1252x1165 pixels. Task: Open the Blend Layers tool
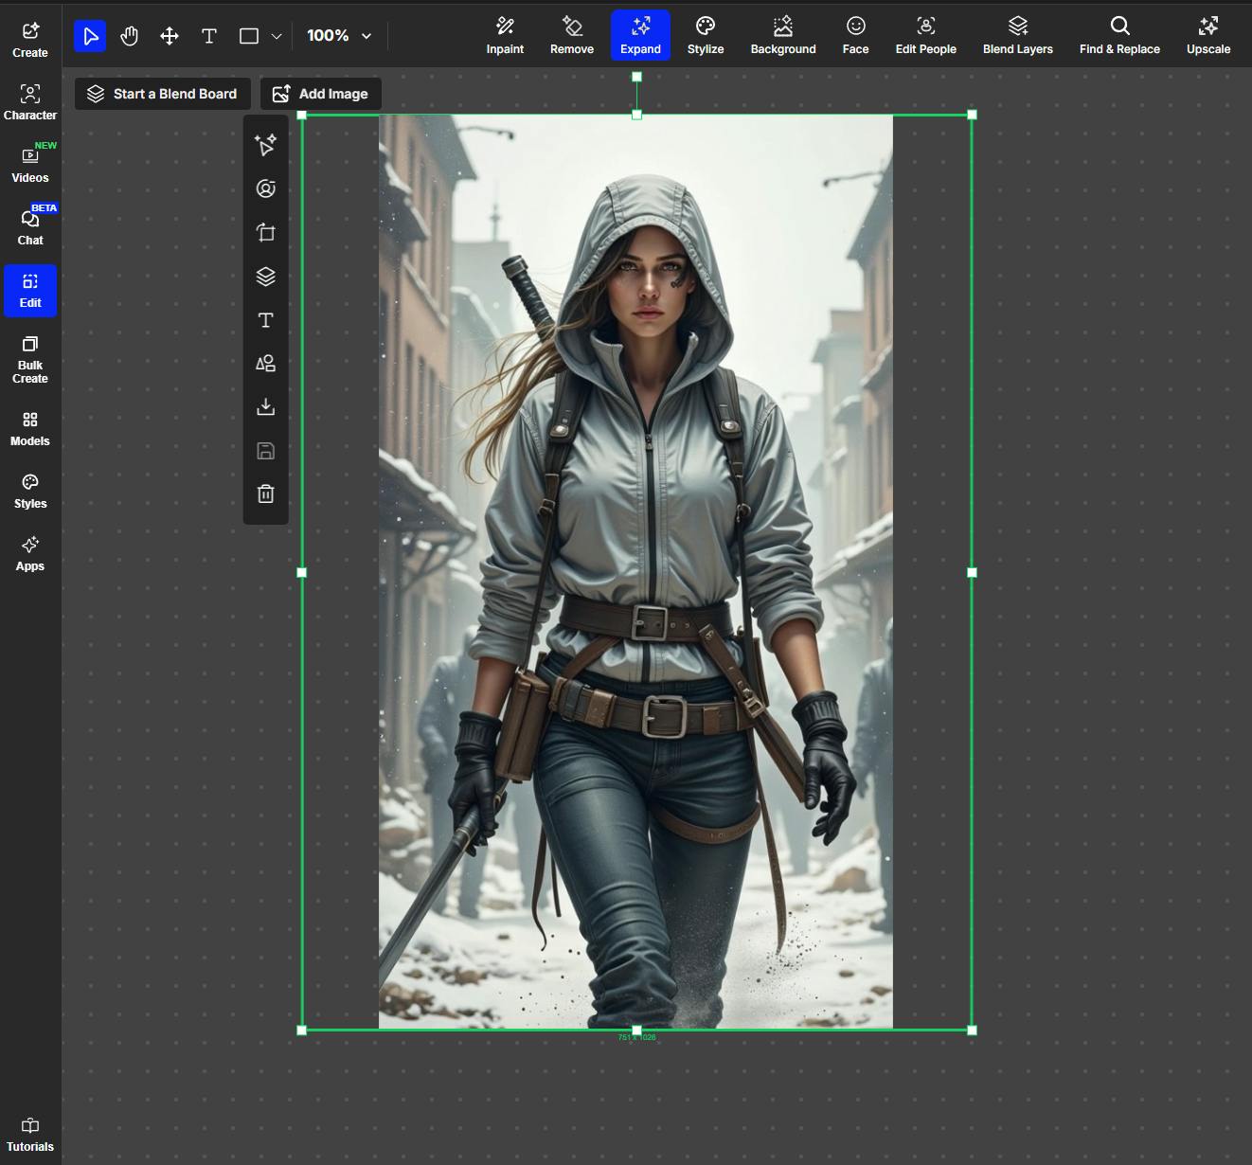point(1017,35)
